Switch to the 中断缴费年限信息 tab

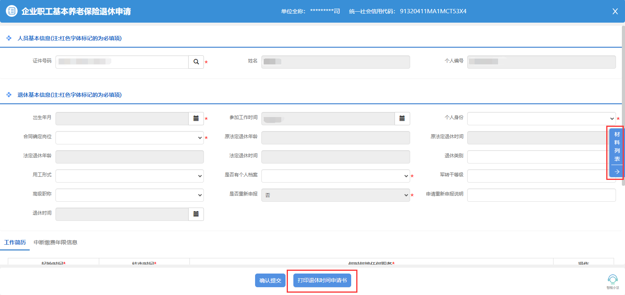click(55, 242)
